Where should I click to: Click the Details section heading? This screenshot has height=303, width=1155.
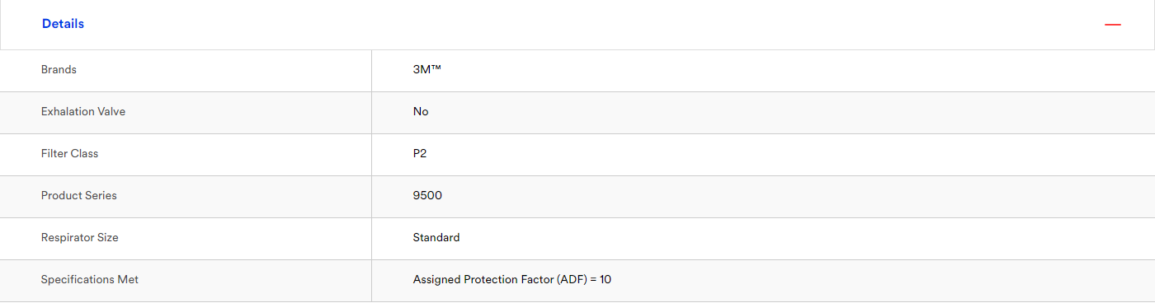click(63, 24)
